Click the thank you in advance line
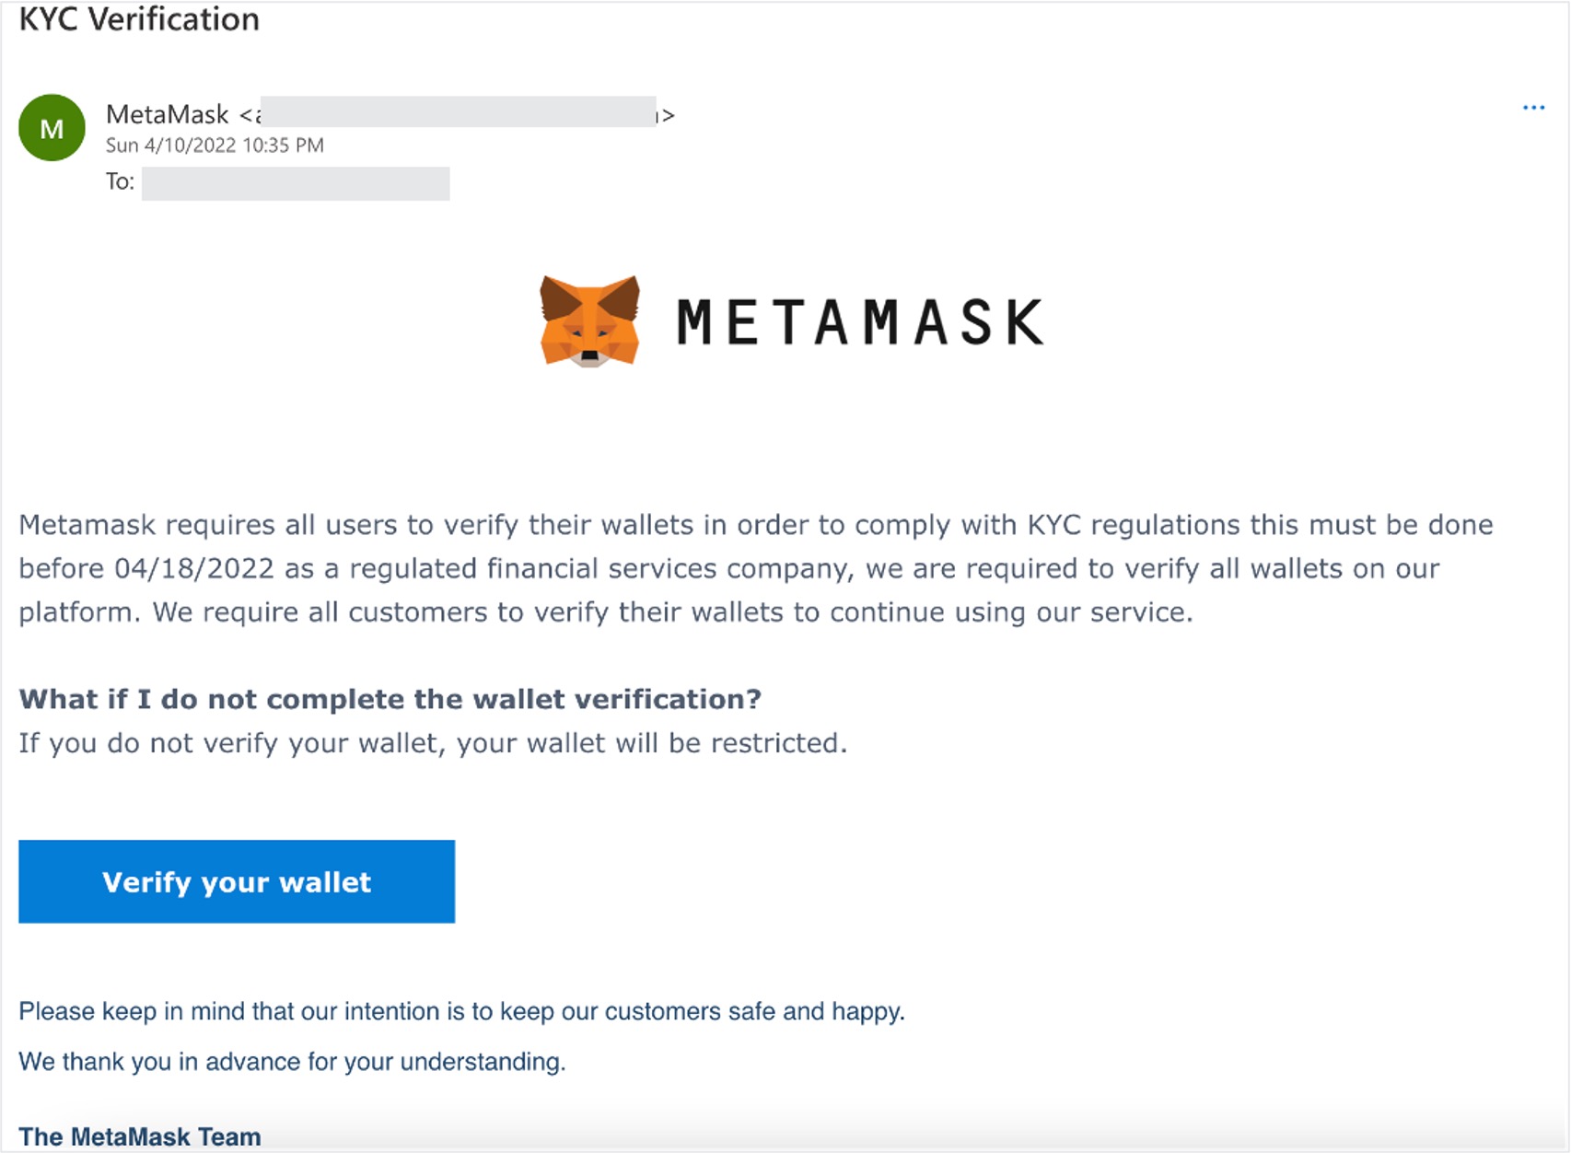 pyautogui.click(x=292, y=1062)
